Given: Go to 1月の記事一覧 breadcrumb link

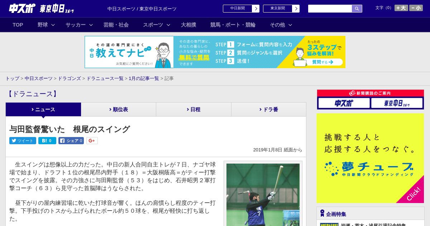Looking at the screenshot, I should point(144,79).
